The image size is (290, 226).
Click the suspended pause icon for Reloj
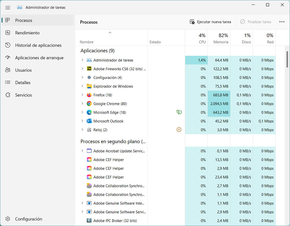click(179, 130)
